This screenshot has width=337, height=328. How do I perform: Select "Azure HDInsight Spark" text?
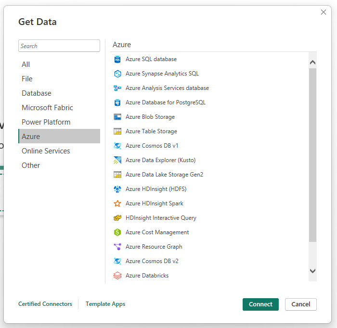[x=155, y=203]
